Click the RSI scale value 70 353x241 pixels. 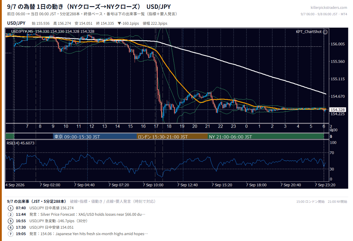[x=332, y=153]
